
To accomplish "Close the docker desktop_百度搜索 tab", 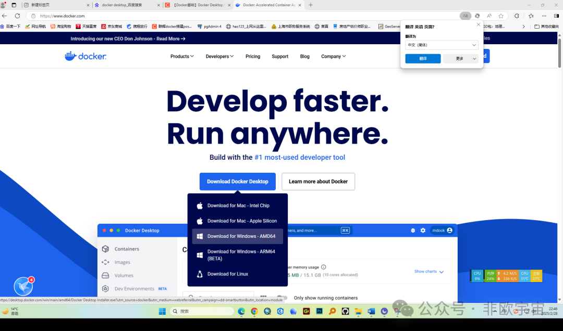I will click(158, 5).
